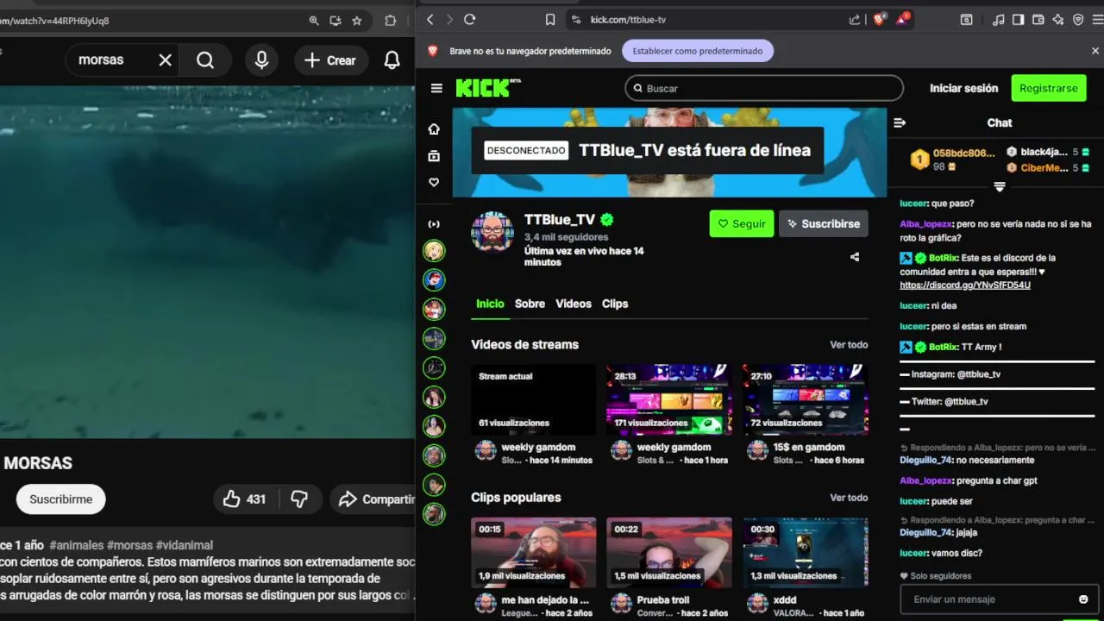Click TTBlue_TV channel avatar

coord(492,231)
